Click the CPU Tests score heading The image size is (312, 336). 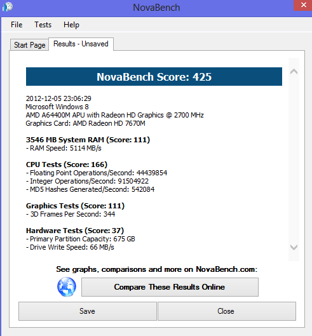click(67, 165)
